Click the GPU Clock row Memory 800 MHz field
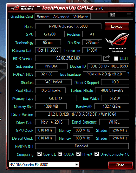136x173 pixels. click(x=83, y=130)
